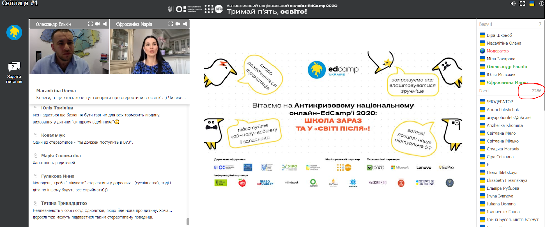Select Єфросиніна Марія video thumbnail
The width and height of the screenshot is (545, 227).
(150, 51)
